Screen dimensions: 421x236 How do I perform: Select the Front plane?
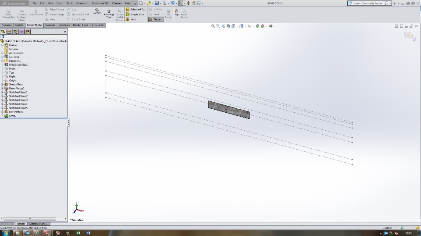pos(10,69)
